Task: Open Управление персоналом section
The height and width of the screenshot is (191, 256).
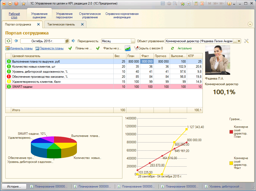Action: pyautogui.click(x=64, y=16)
